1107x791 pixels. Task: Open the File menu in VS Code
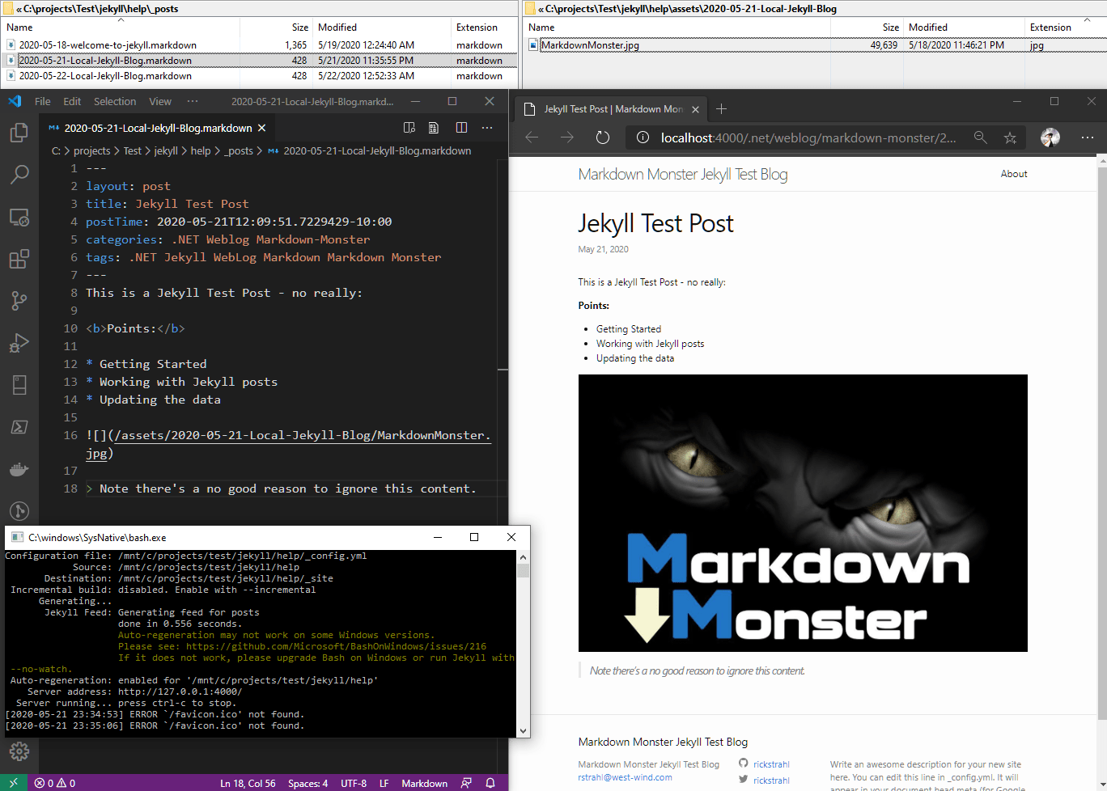pos(43,101)
